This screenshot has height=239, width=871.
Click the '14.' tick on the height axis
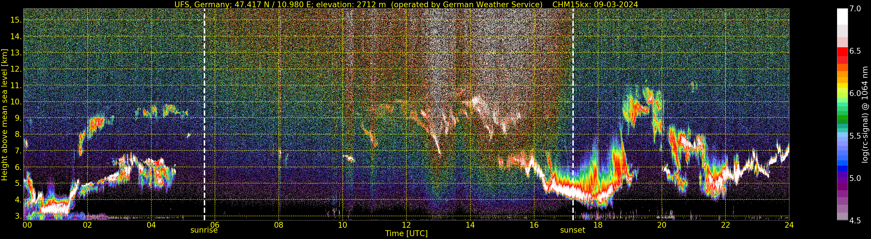coord(16,37)
